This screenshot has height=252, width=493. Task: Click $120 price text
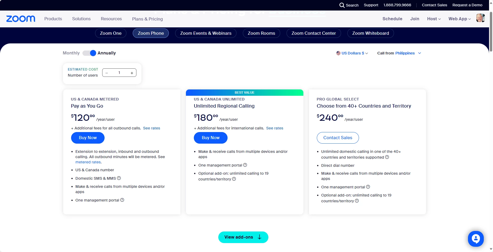pos(83,117)
